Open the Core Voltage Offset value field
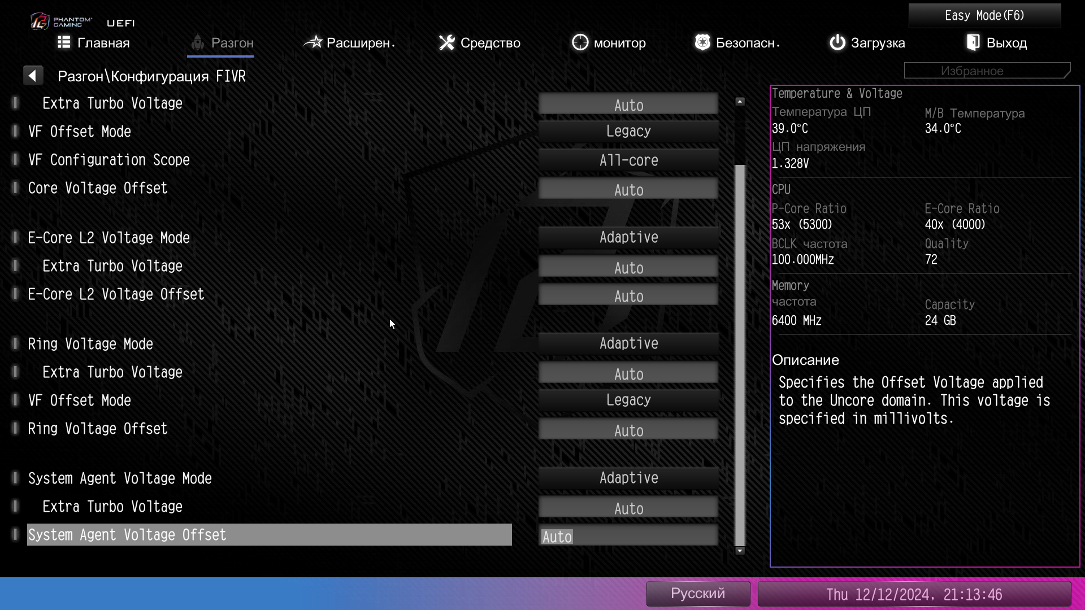Viewport: 1085px width, 610px height. tap(628, 190)
